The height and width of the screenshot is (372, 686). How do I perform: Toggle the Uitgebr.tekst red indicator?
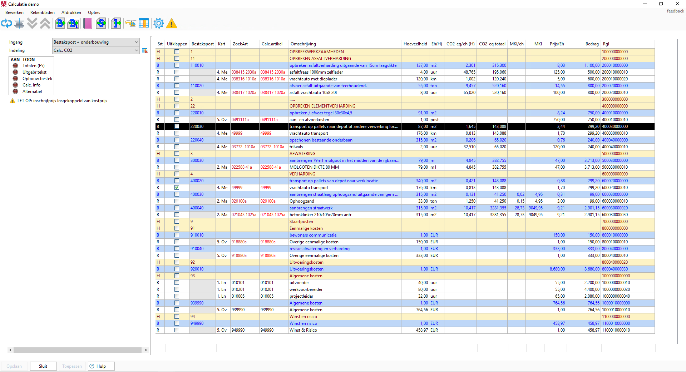[x=15, y=72]
